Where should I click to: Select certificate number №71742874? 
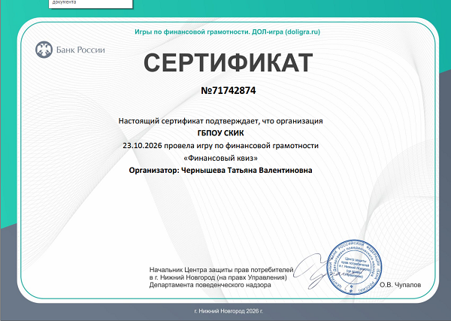click(x=228, y=91)
